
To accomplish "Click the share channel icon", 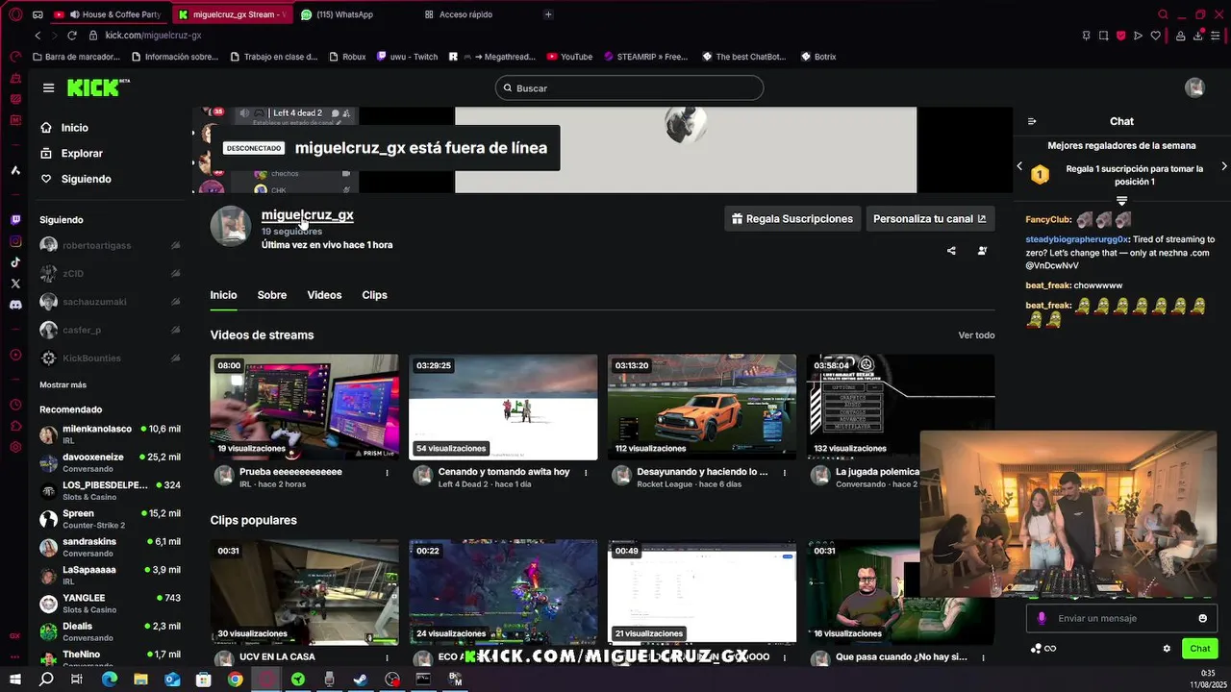I will pyautogui.click(x=951, y=251).
